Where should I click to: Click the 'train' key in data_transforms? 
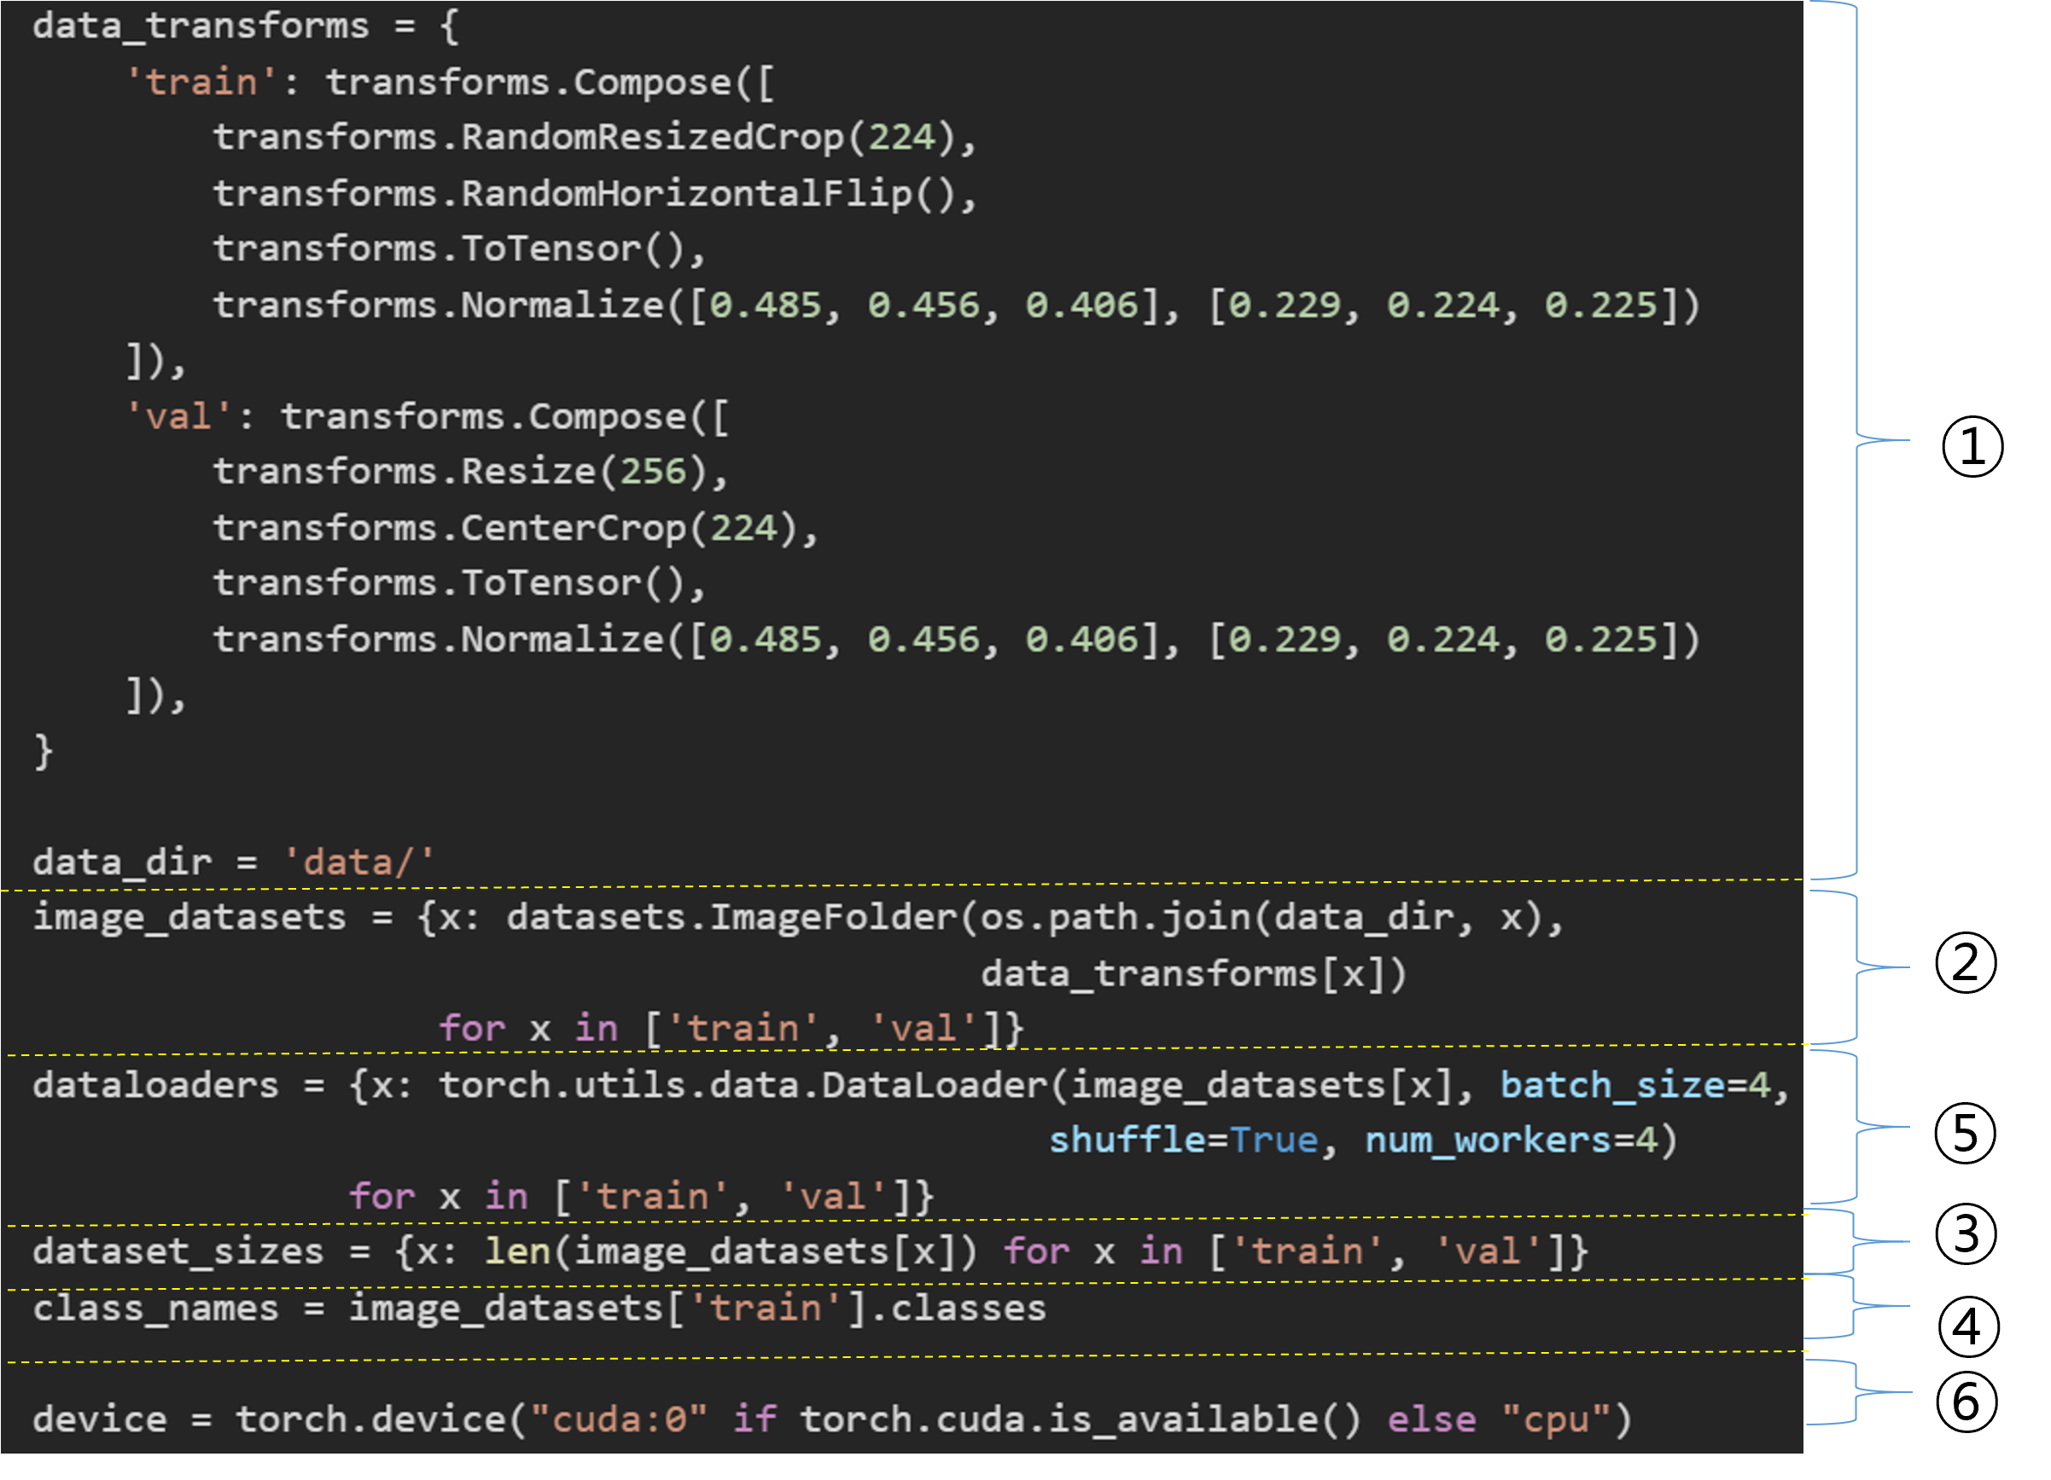201,82
